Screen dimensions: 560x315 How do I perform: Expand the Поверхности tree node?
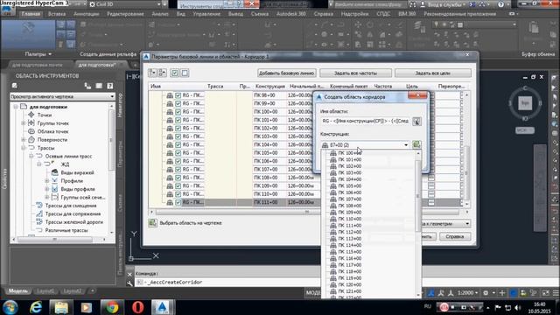click(24, 140)
